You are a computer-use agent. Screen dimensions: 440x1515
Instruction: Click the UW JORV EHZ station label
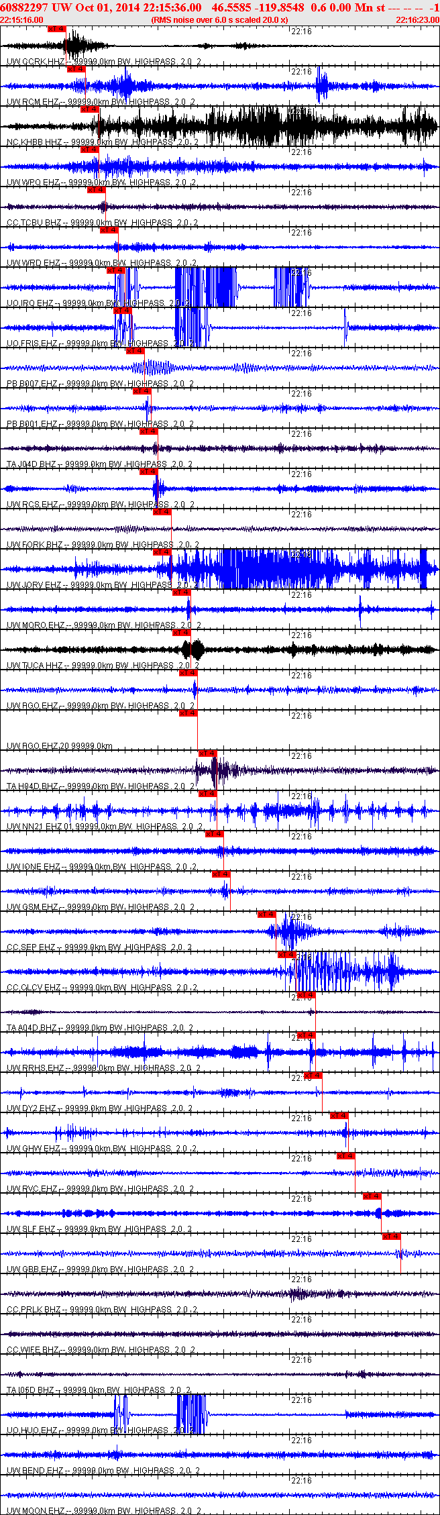click(x=101, y=585)
